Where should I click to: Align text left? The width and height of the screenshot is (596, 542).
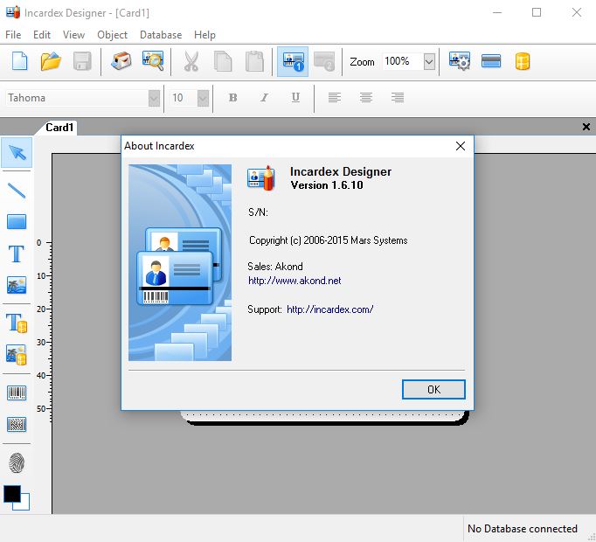tap(335, 98)
